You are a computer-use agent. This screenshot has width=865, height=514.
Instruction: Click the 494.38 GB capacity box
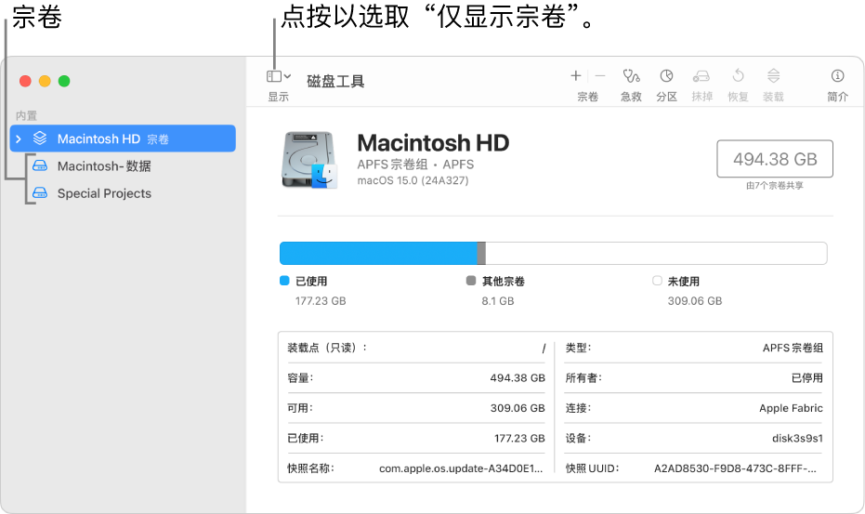pyautogui.click(x=775, y=159)
